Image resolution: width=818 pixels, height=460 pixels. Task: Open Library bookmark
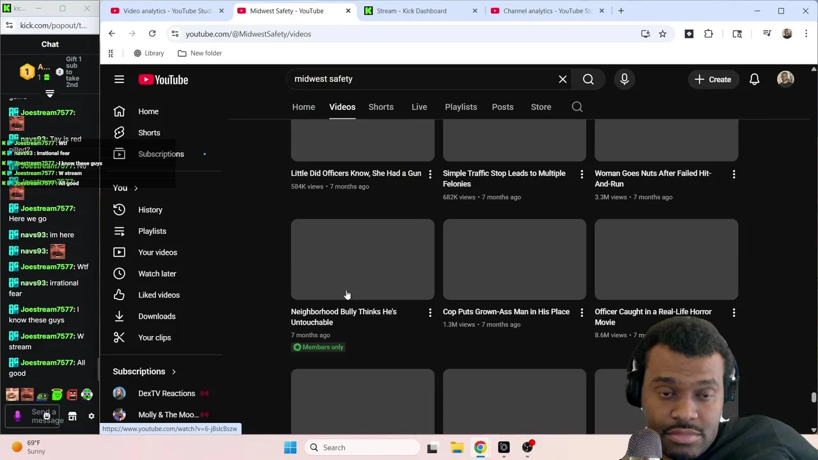[x=148, y=53]
